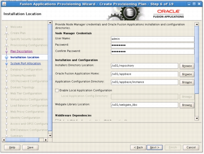Click Domain Topology step
Image resolution: width=204 pixels, height=154 pixels.
pyautogui.click(x=22, y=87)
